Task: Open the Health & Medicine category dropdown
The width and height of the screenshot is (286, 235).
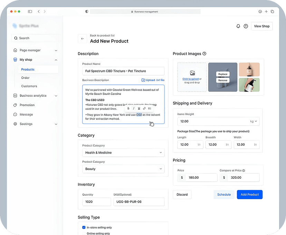Action: 123,152
